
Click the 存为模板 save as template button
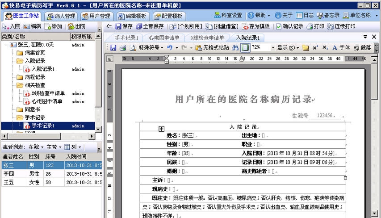(256, 26)
